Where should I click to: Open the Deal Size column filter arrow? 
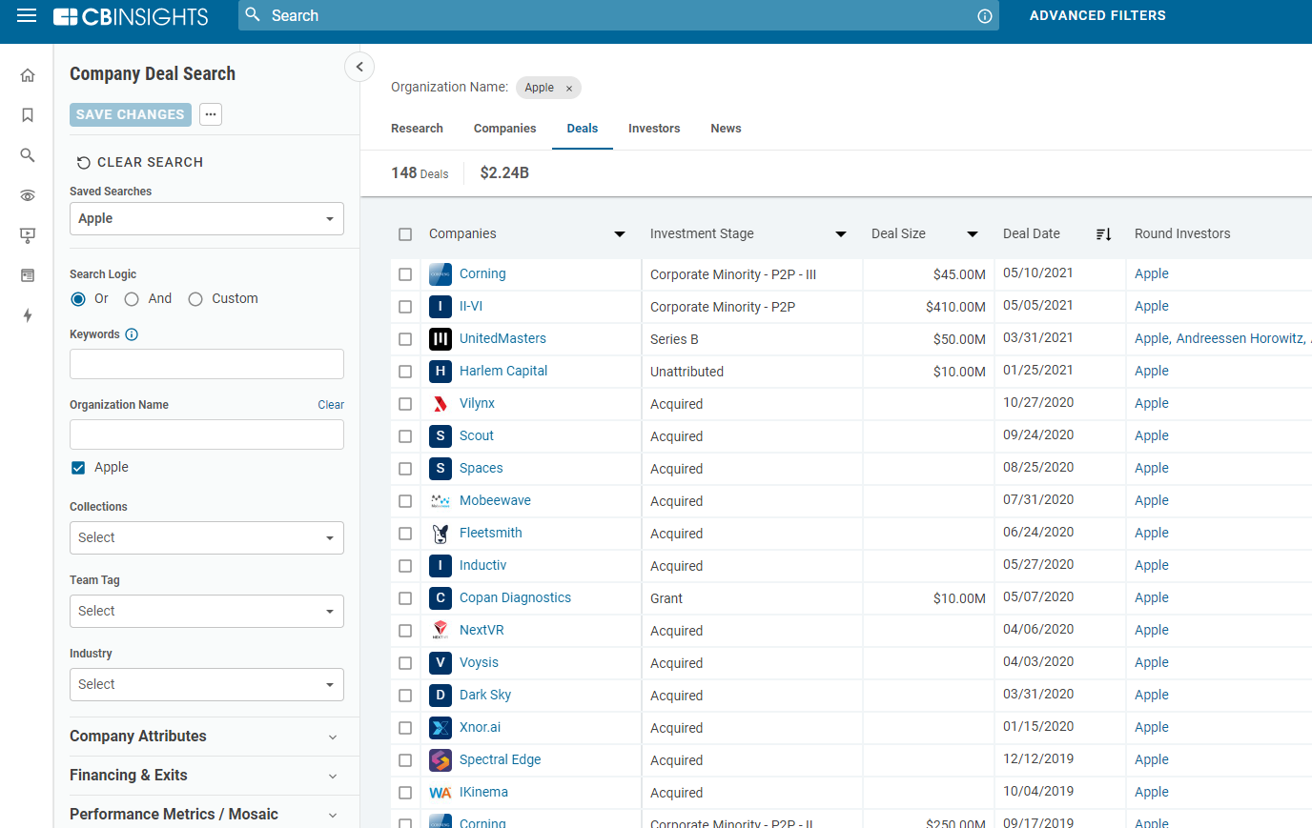[973, 234]
